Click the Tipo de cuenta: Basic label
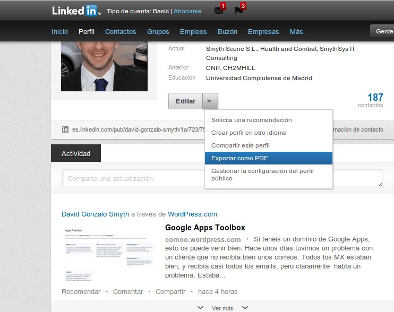 point(138,11)
